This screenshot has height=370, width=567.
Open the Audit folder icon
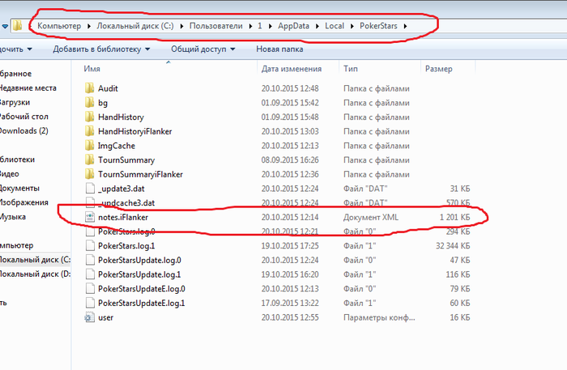(x=89, y=88)
